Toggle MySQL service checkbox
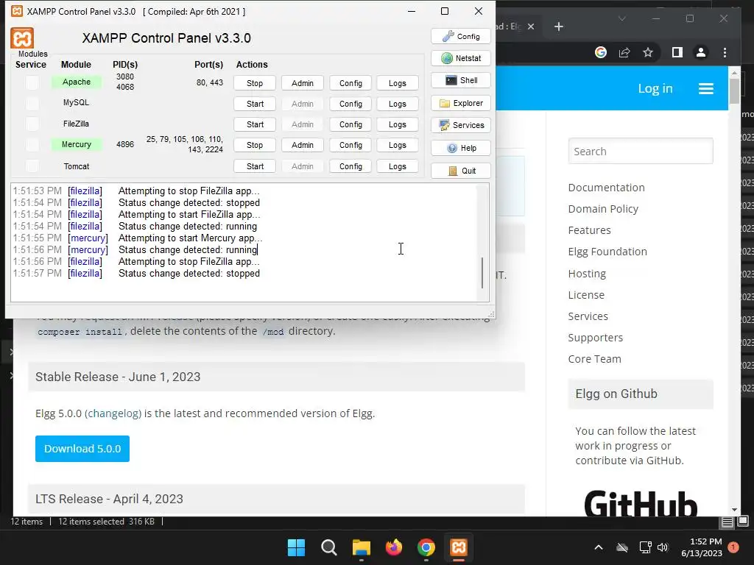 [32, 103]
